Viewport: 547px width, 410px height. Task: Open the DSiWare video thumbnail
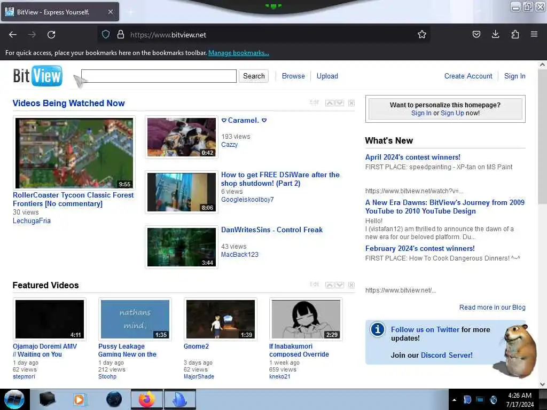[x=182, y=192]
